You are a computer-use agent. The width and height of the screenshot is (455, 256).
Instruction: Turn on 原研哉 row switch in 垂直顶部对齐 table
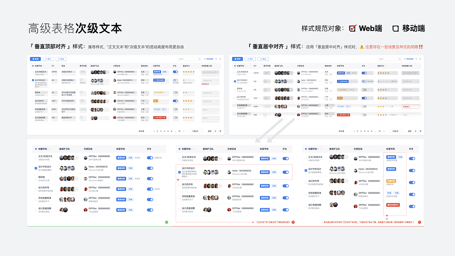[x=176, y=92]
